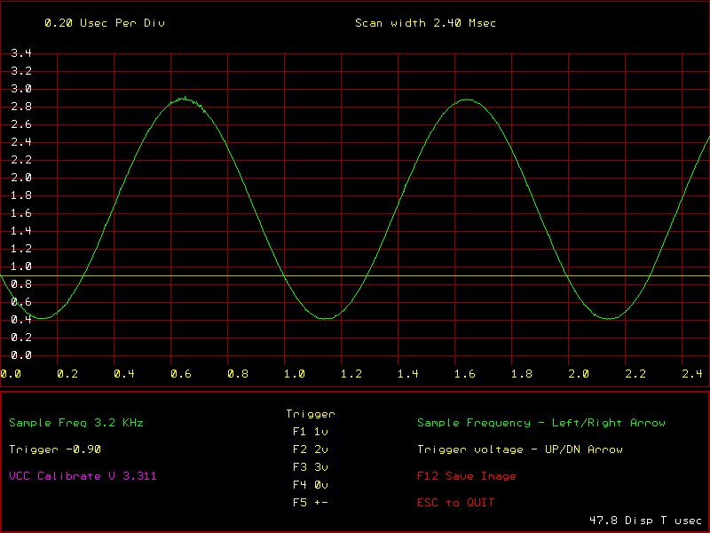The width and height of the screenshot is (710, 533).
Task: Select 'VCC Calibrate V 3.311' text
Action: tap(83, 476)
